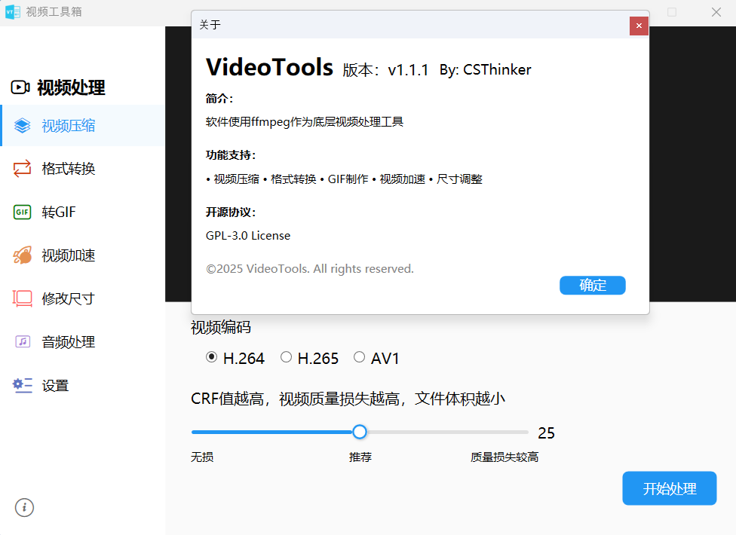This screenshot has height=535, width=736.
Task: Click the green GIF icon
Action: coord(22,212)
